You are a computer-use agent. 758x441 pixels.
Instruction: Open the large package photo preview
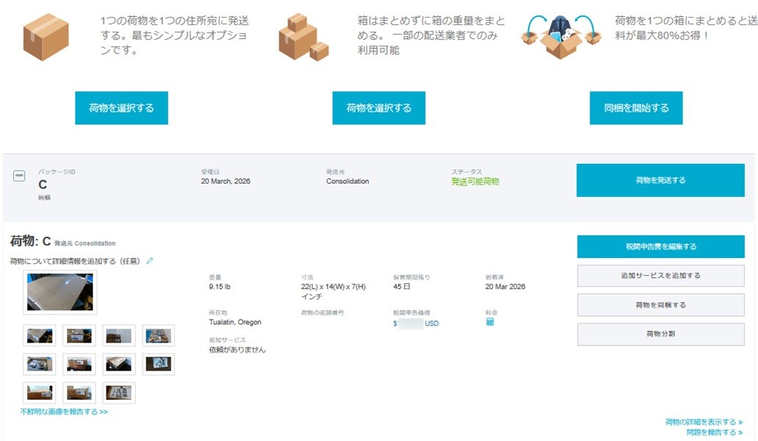click(x=60, y=293)
